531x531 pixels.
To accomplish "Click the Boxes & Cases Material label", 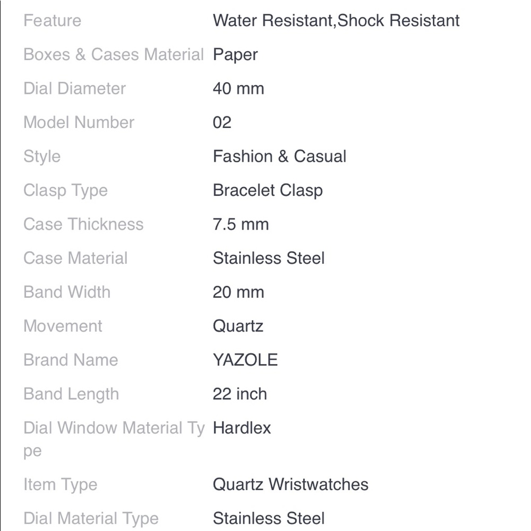I will coord(114,55).
